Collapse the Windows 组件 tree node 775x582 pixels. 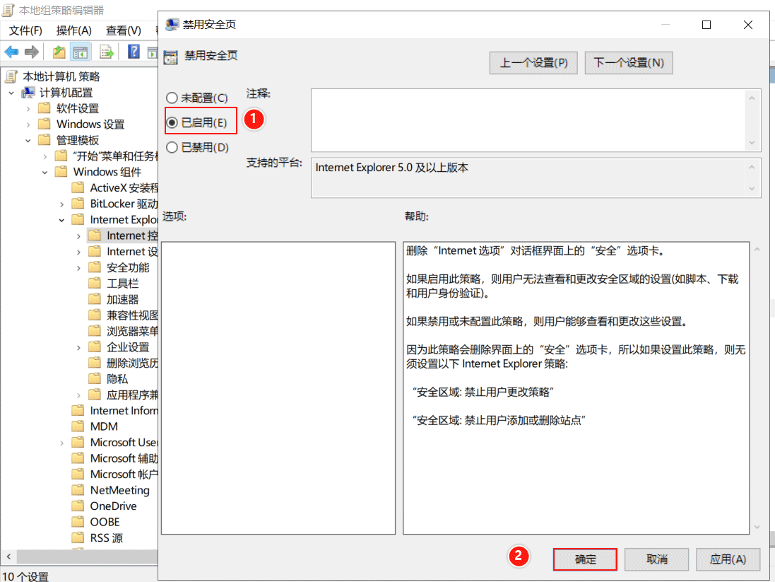45,173
